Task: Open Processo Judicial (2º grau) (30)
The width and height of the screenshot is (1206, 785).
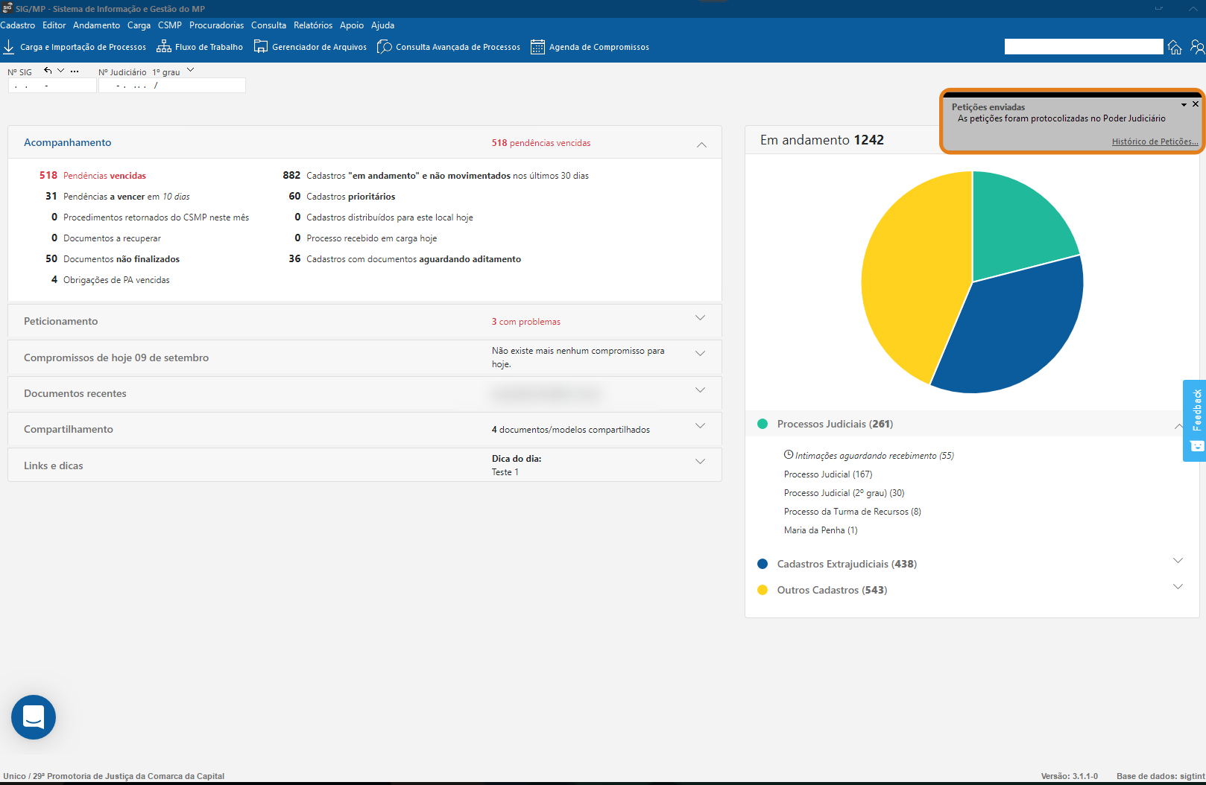Action: click(844, 493)
